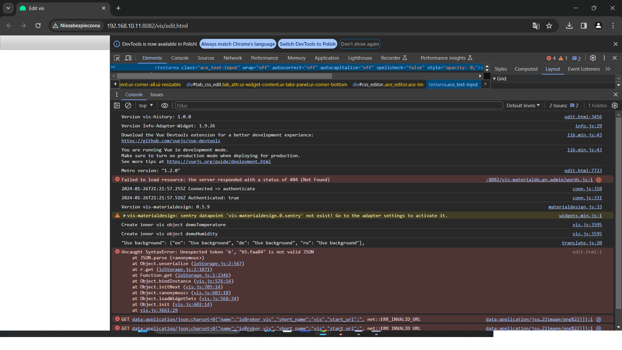Open source link conn.js:310
Image resolution: width=622 pixels, height=350 pixels.
[587, 189]
